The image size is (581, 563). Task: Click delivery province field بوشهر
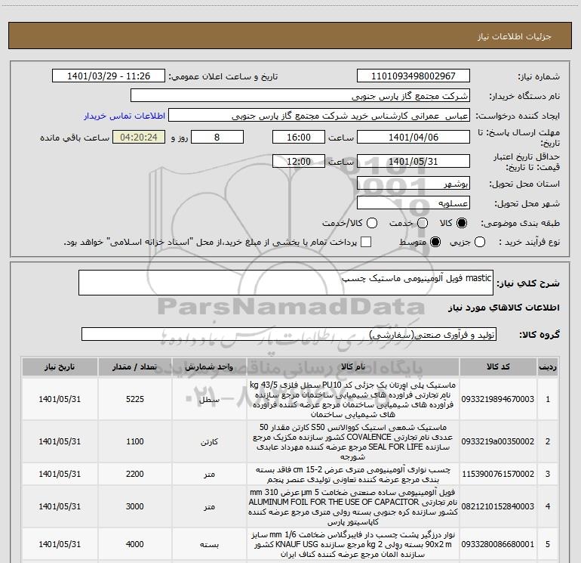[x=413, y=183]
